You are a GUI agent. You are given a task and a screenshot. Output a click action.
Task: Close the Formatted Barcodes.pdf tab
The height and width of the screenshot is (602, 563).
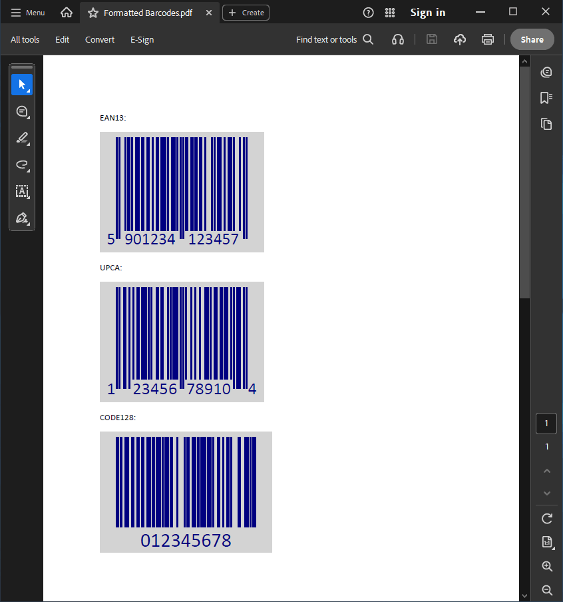209,13
